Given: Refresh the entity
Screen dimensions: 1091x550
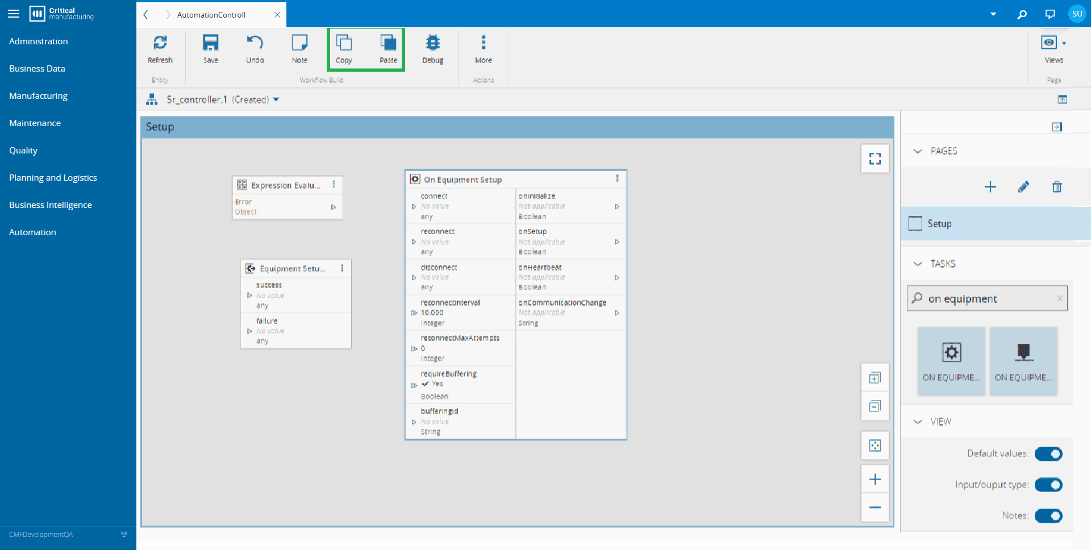Looking at the screenshot, I should (x=160, y=48).
